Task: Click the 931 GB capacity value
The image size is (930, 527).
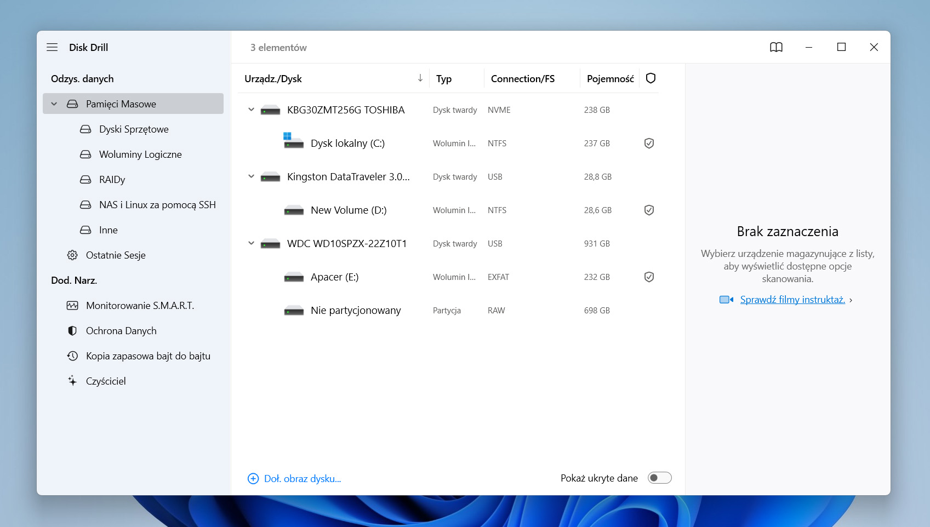Action: [597, 244]
